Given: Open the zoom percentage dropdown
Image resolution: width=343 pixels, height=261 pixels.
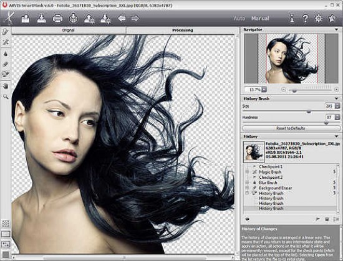Looking at the screenshot, I should point(264,89).
